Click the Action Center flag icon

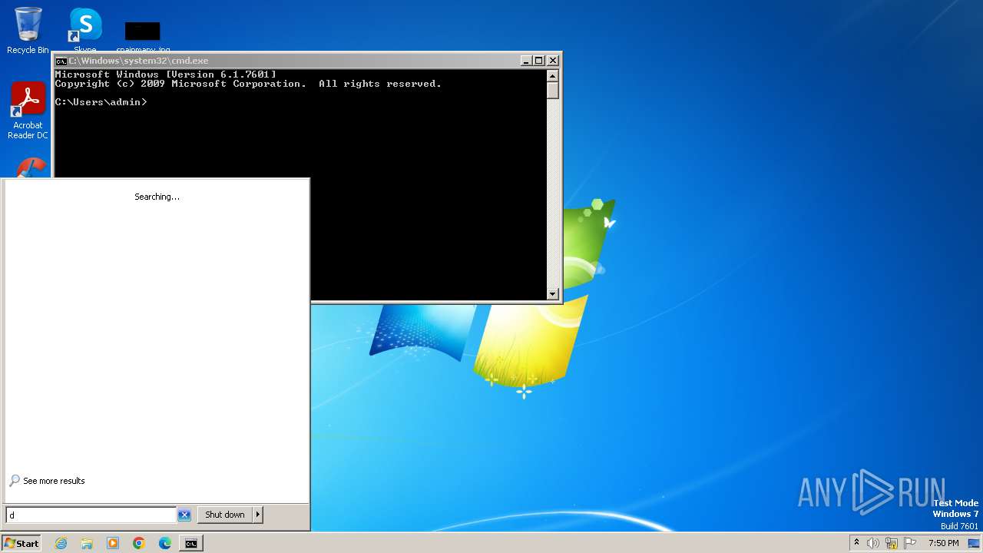tap(909, 543)
